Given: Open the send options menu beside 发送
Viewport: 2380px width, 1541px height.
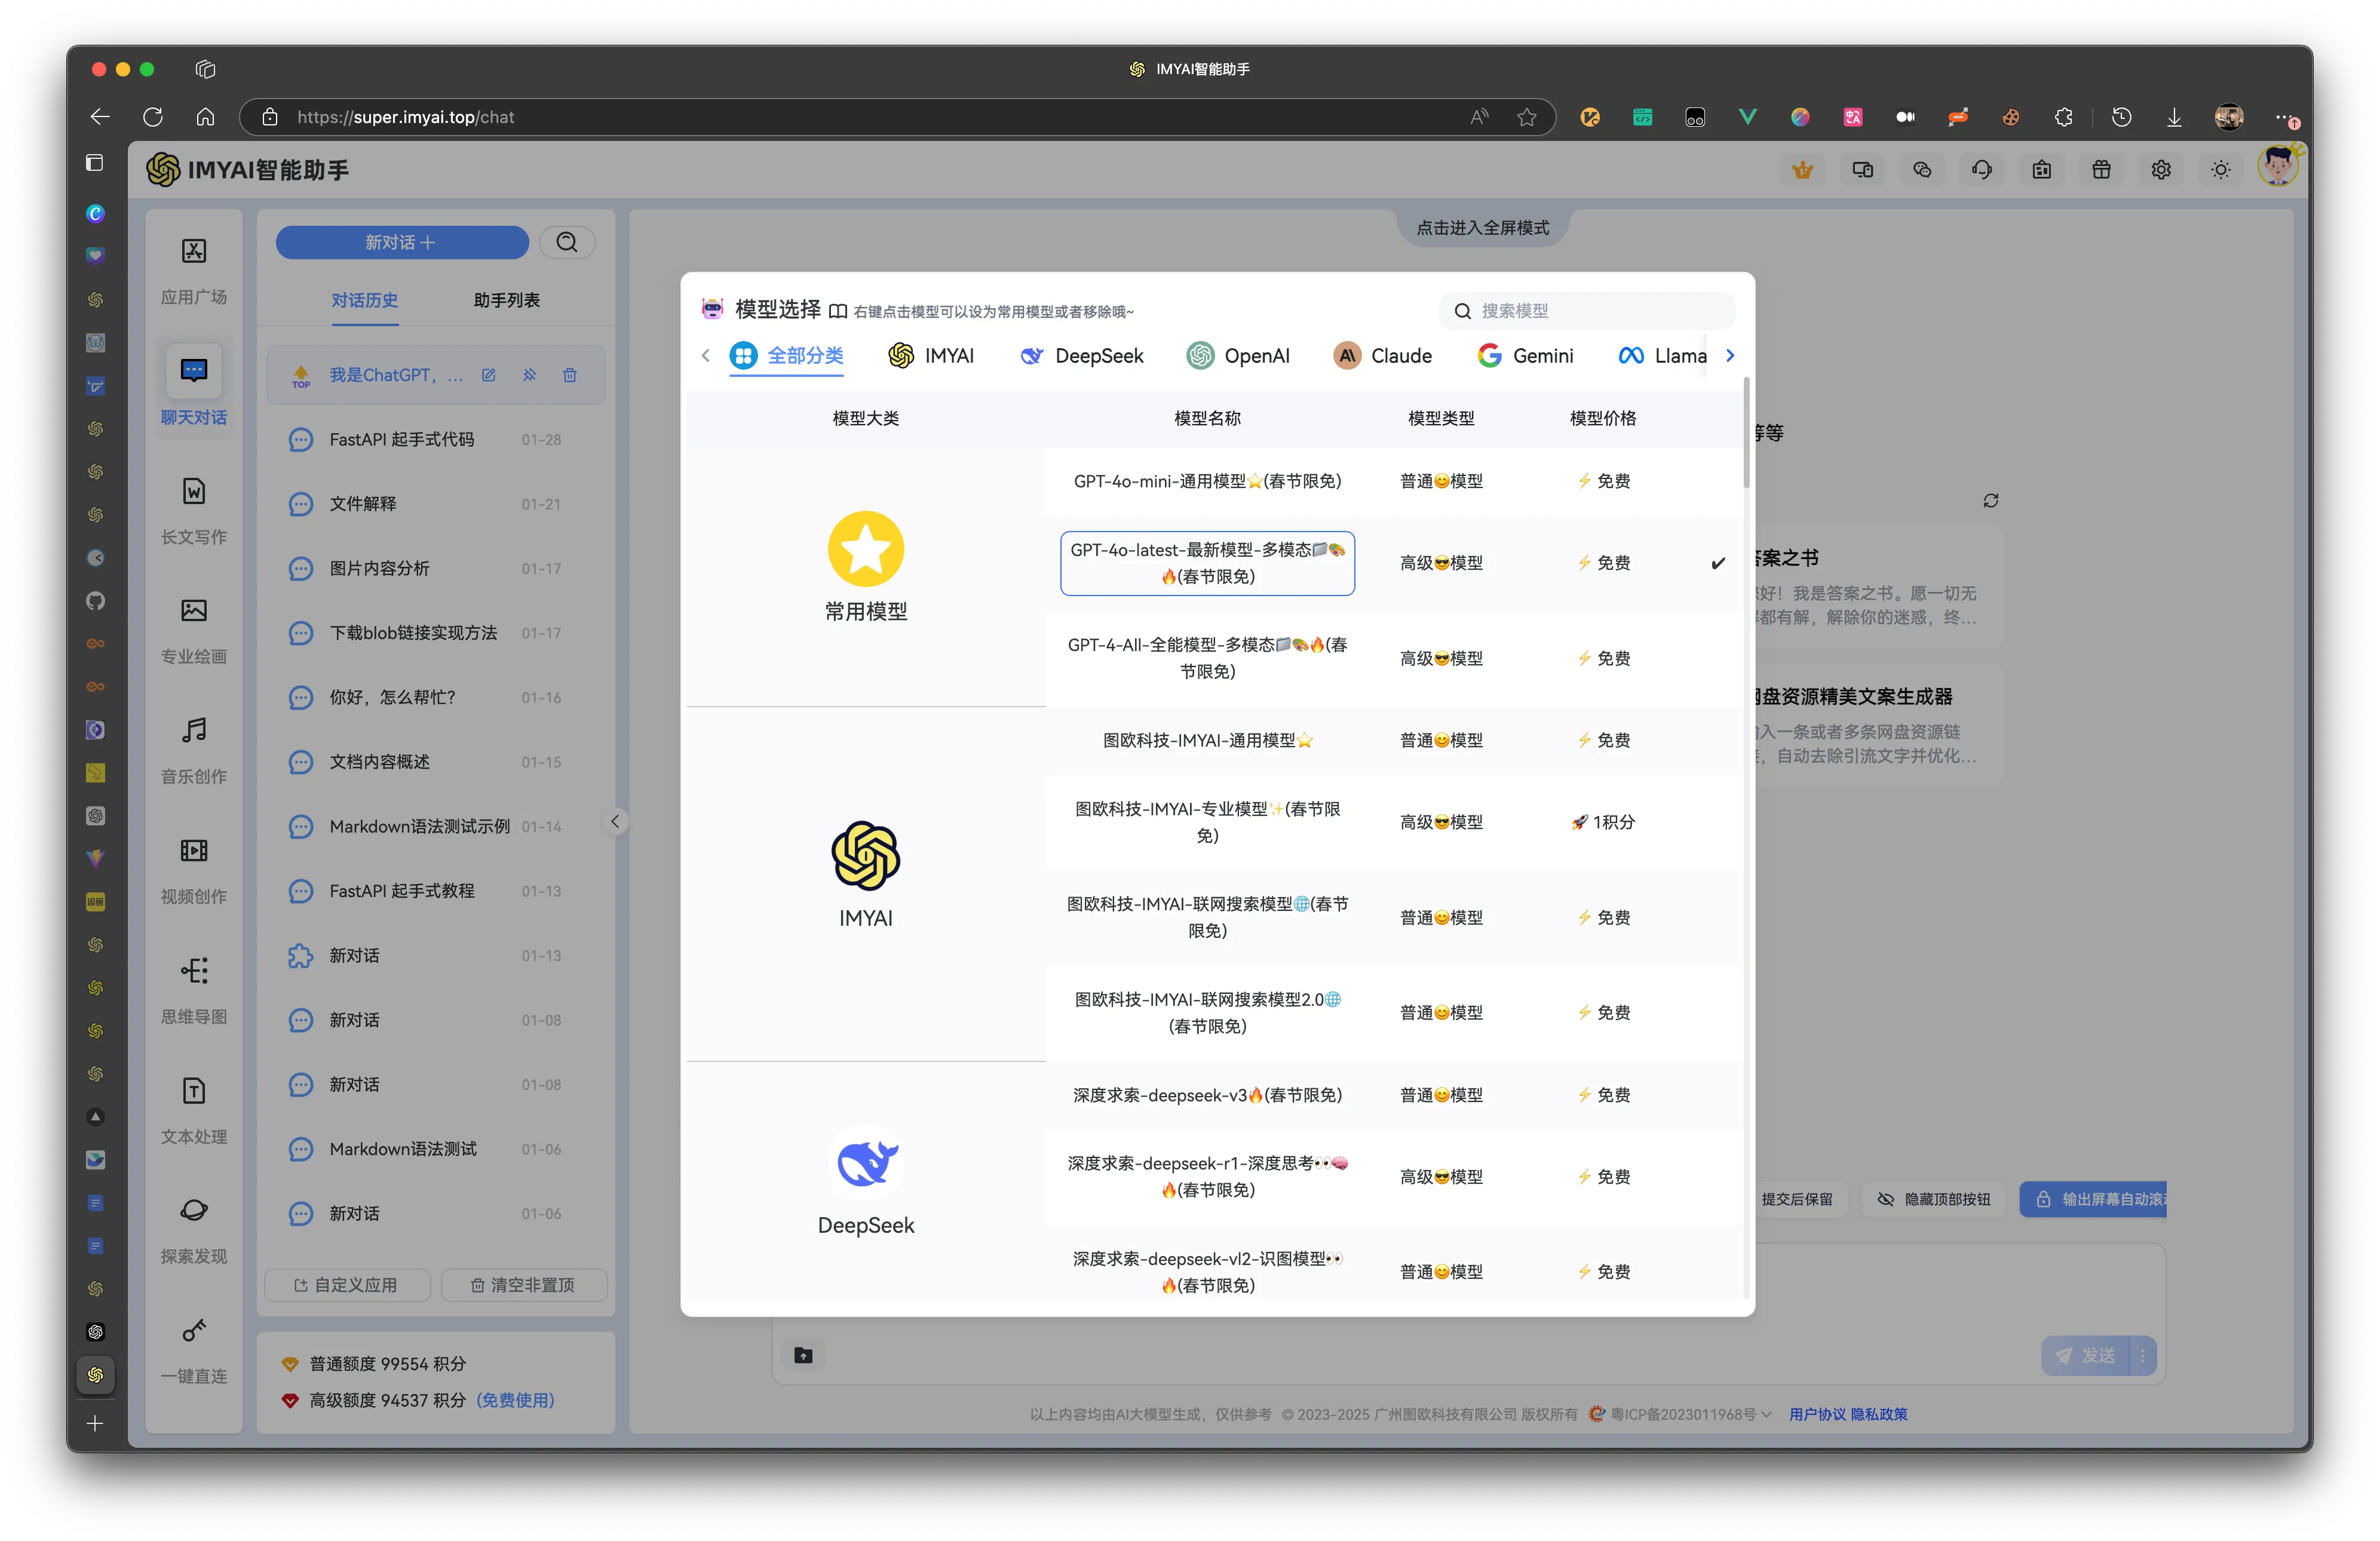Looking at the screenshot, I should (x=2143, y=1355).
